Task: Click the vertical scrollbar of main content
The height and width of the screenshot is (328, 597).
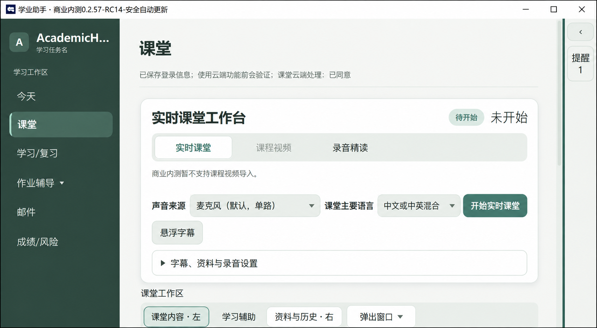Action: 559,93
